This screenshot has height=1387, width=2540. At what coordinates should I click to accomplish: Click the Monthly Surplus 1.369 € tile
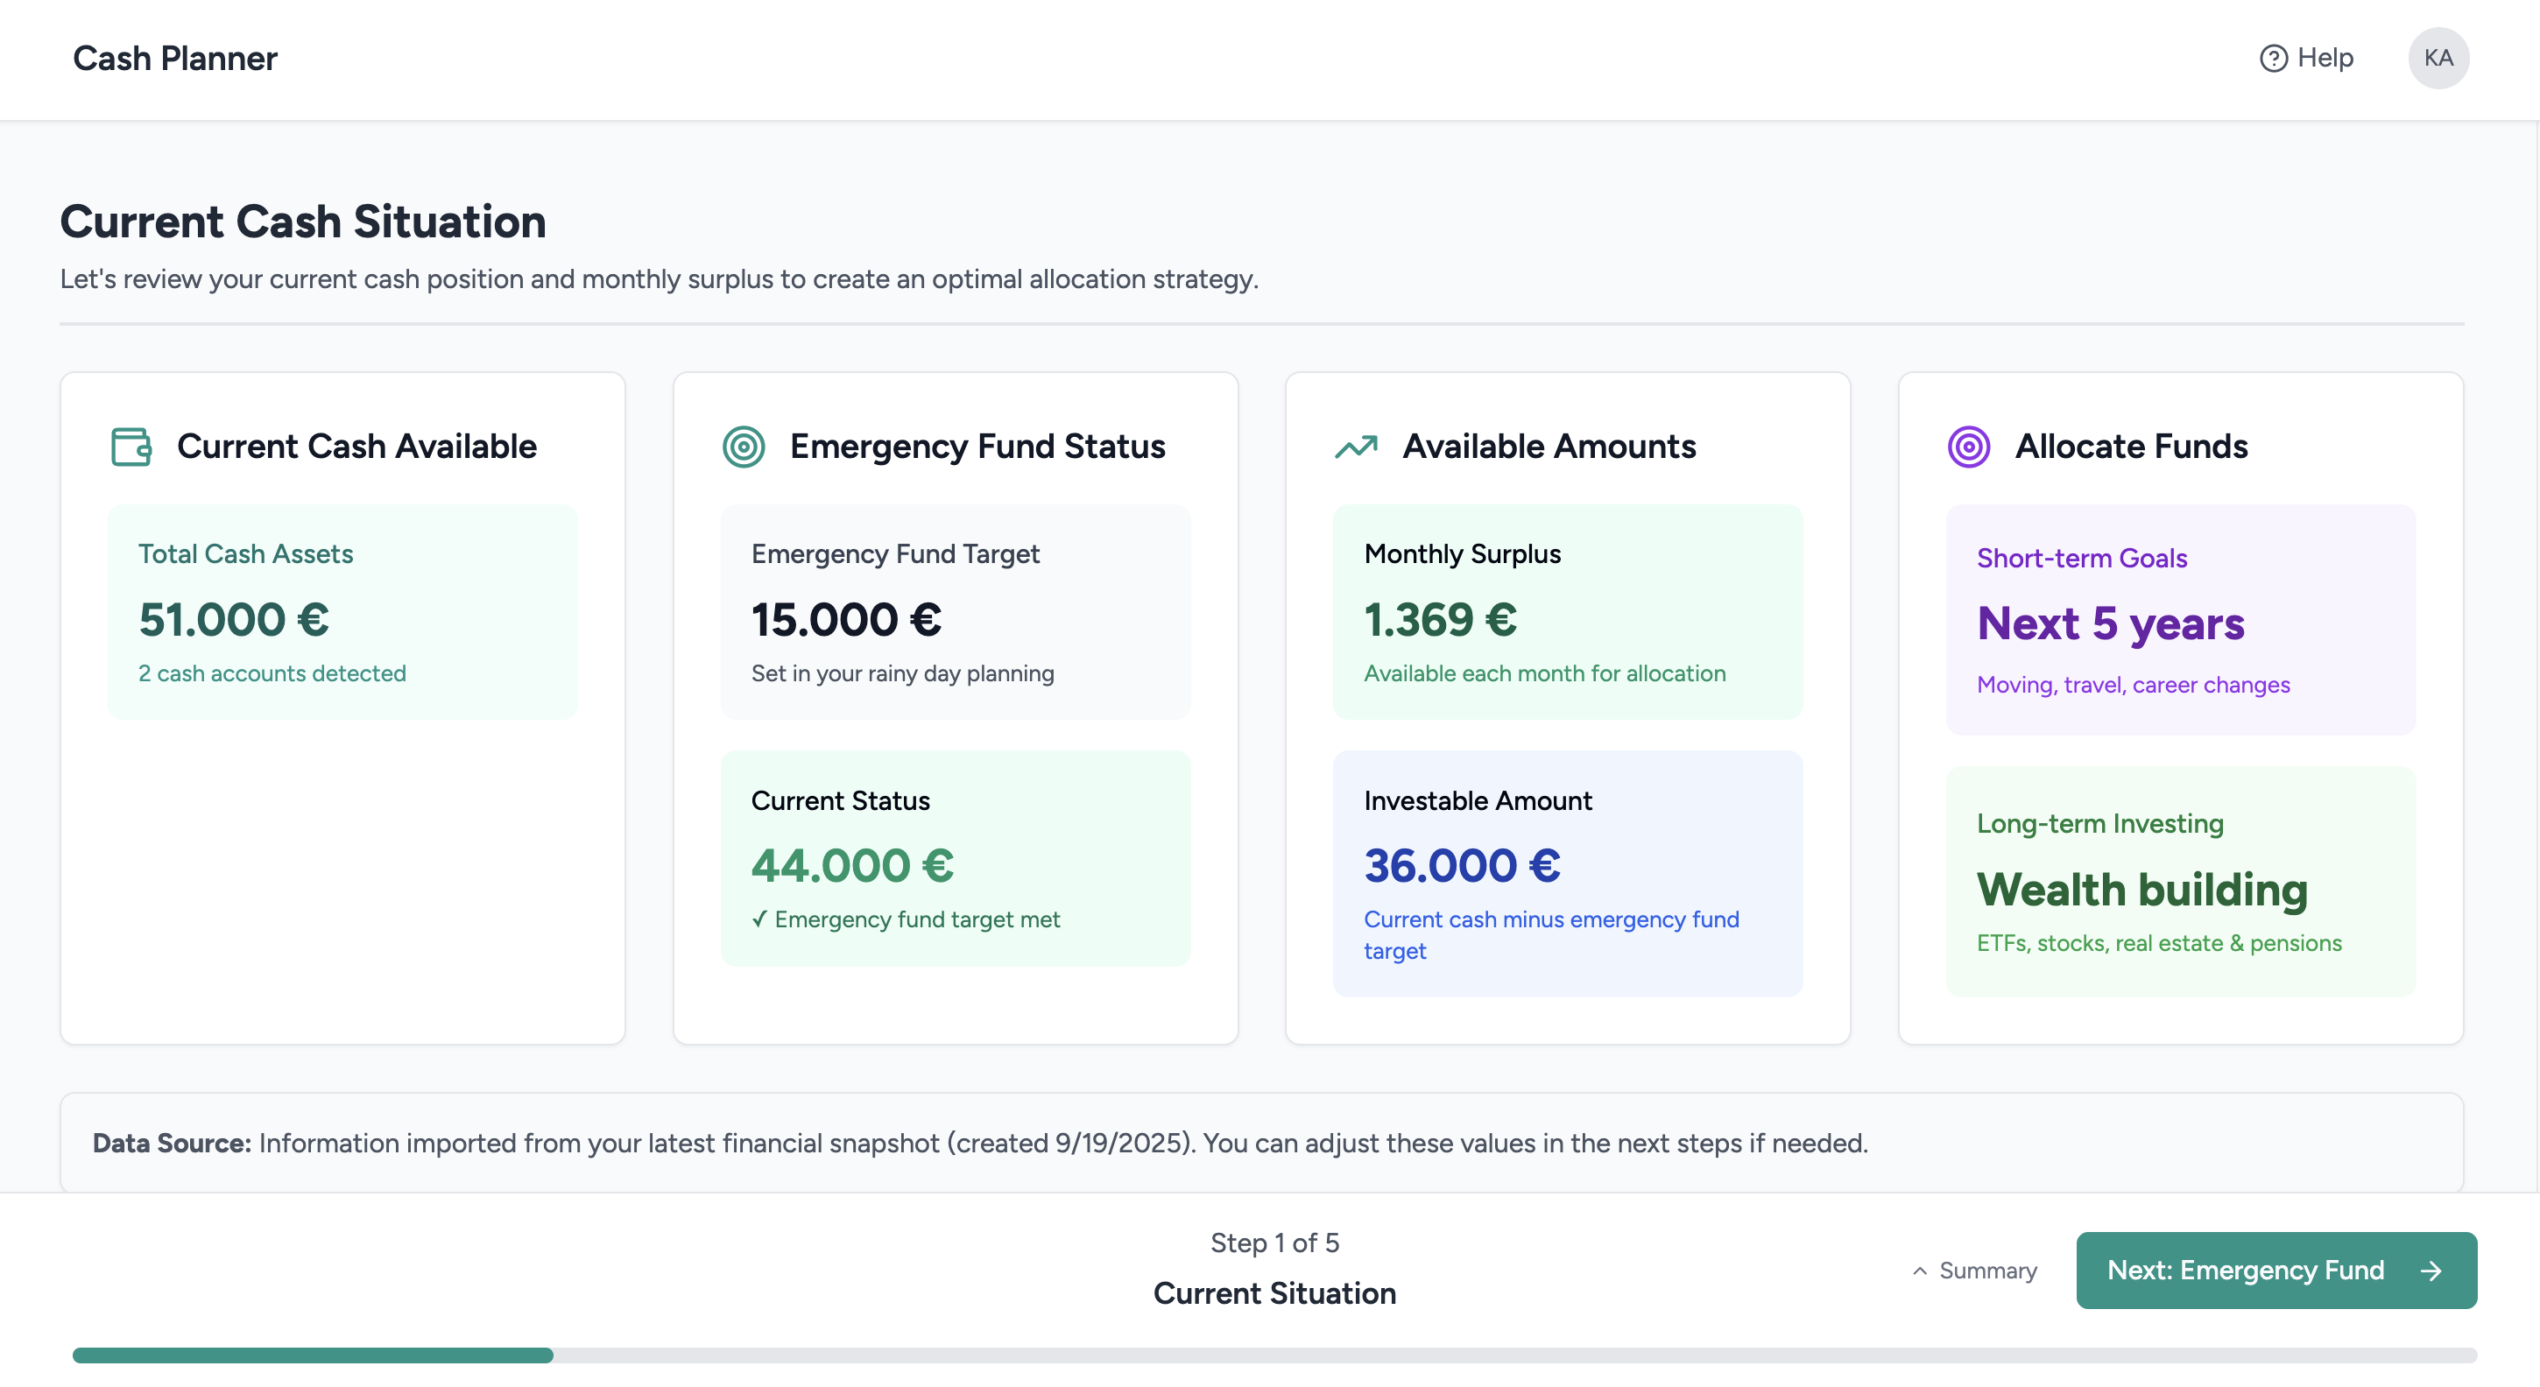coord(1567,611)
